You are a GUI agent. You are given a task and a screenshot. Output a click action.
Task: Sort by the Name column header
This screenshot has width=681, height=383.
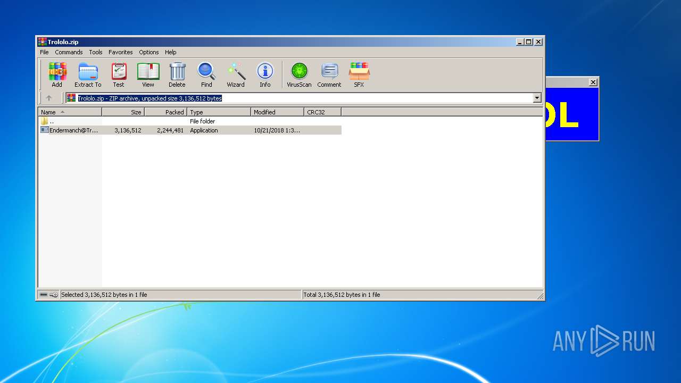click(70, 112)
